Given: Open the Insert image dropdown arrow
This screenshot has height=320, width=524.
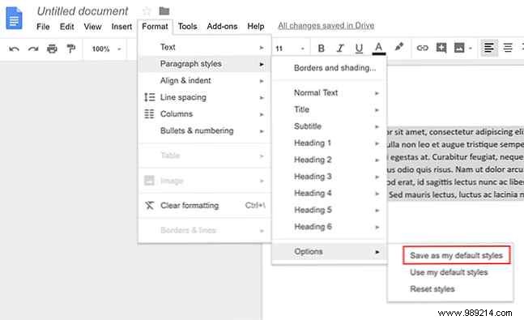Looking at the screenshot, I should (471, 49).
